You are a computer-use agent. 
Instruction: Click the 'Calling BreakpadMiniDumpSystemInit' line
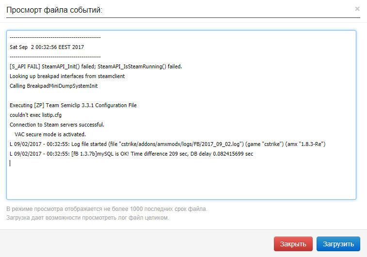point(54,86)
